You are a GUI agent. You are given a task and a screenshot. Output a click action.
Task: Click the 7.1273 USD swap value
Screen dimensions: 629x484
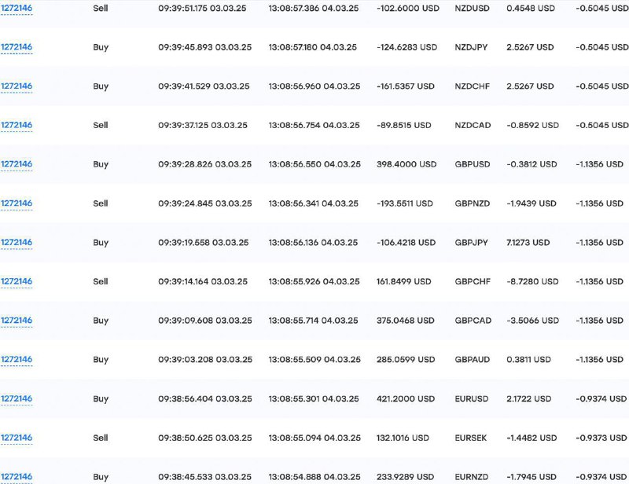tap(528, 243)
